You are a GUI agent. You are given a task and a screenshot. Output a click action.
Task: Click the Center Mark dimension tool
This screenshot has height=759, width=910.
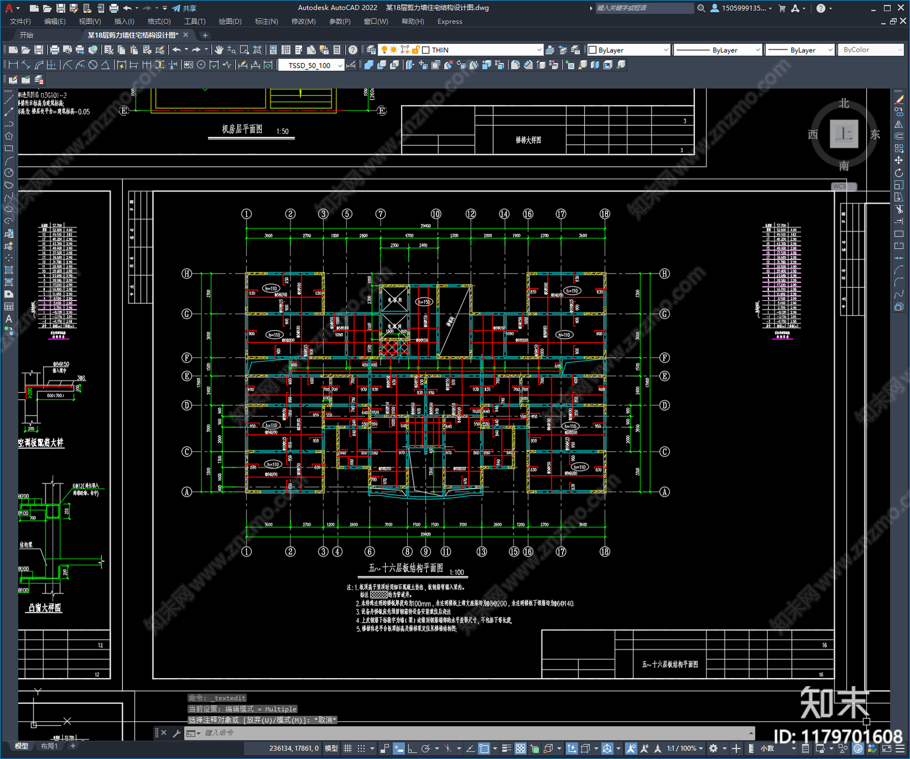201,65
